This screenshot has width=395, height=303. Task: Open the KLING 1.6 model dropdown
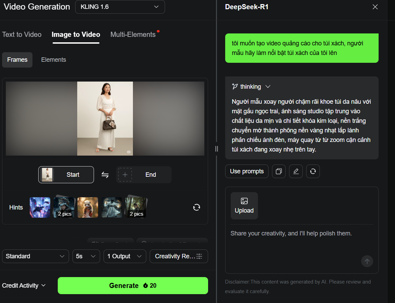120,7
